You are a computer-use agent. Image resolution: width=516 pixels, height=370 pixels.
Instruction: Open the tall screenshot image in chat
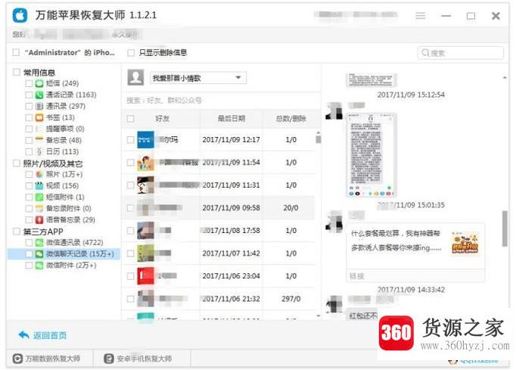371,154
